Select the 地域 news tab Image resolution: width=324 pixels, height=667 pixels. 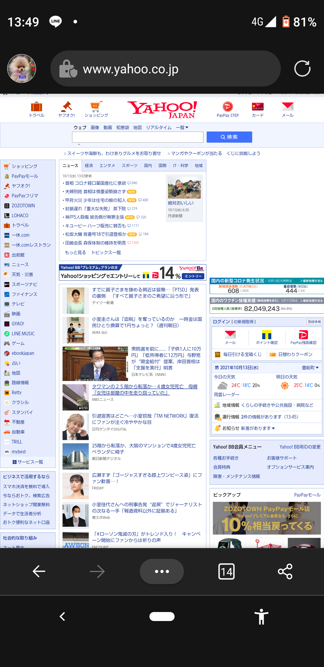tap(199, 166)
